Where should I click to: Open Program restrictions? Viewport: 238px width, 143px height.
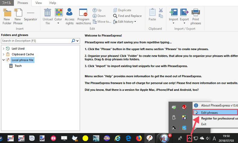click(83, 17)
